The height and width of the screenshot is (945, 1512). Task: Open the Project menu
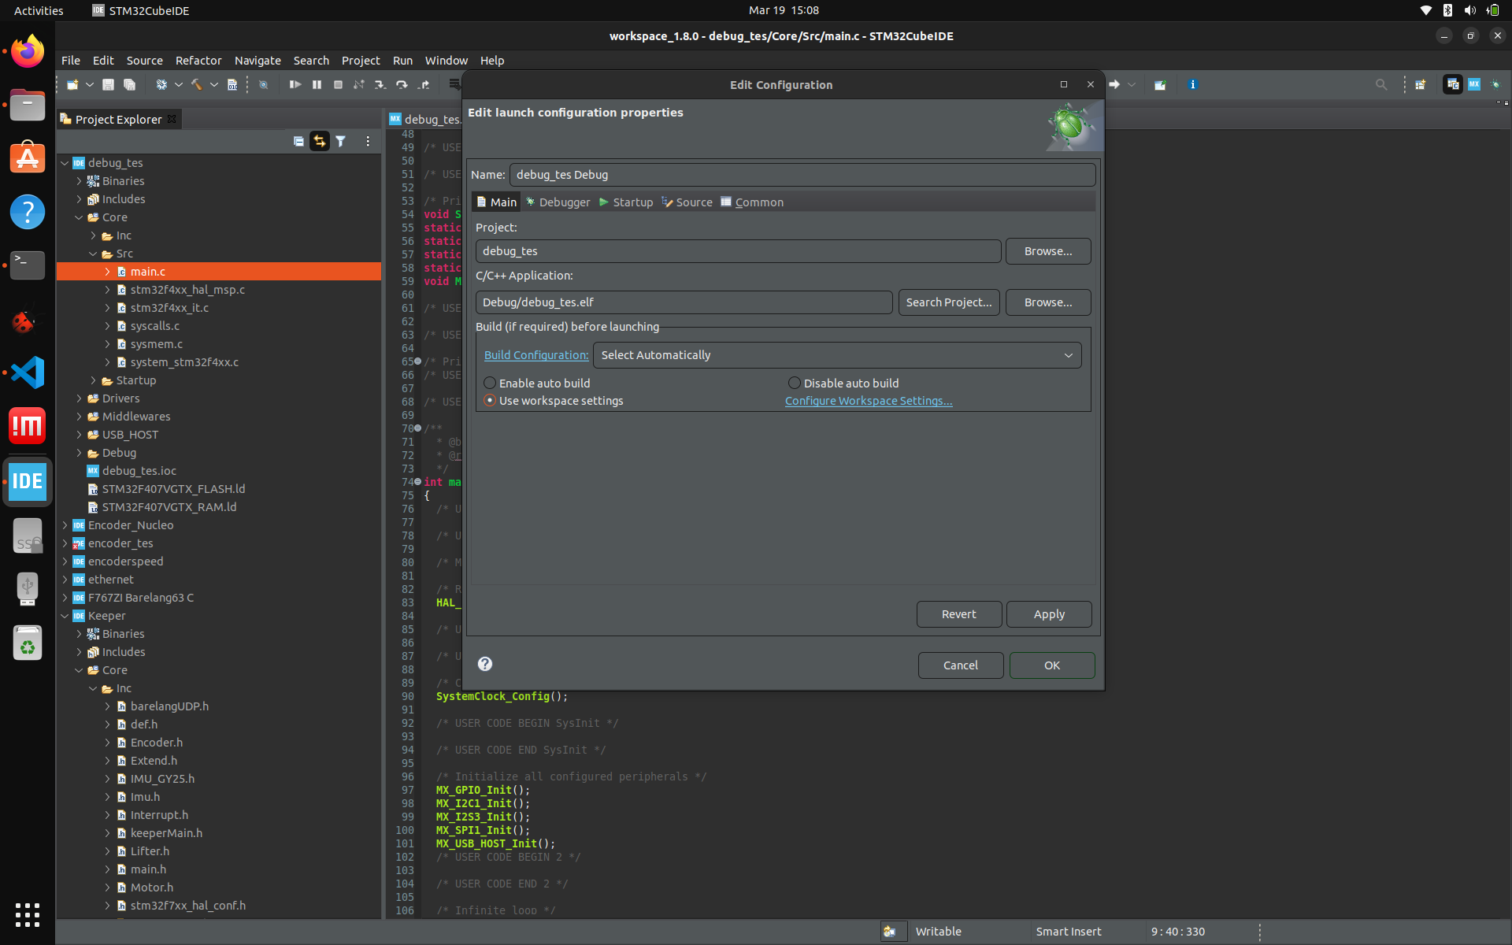point(361,61)
